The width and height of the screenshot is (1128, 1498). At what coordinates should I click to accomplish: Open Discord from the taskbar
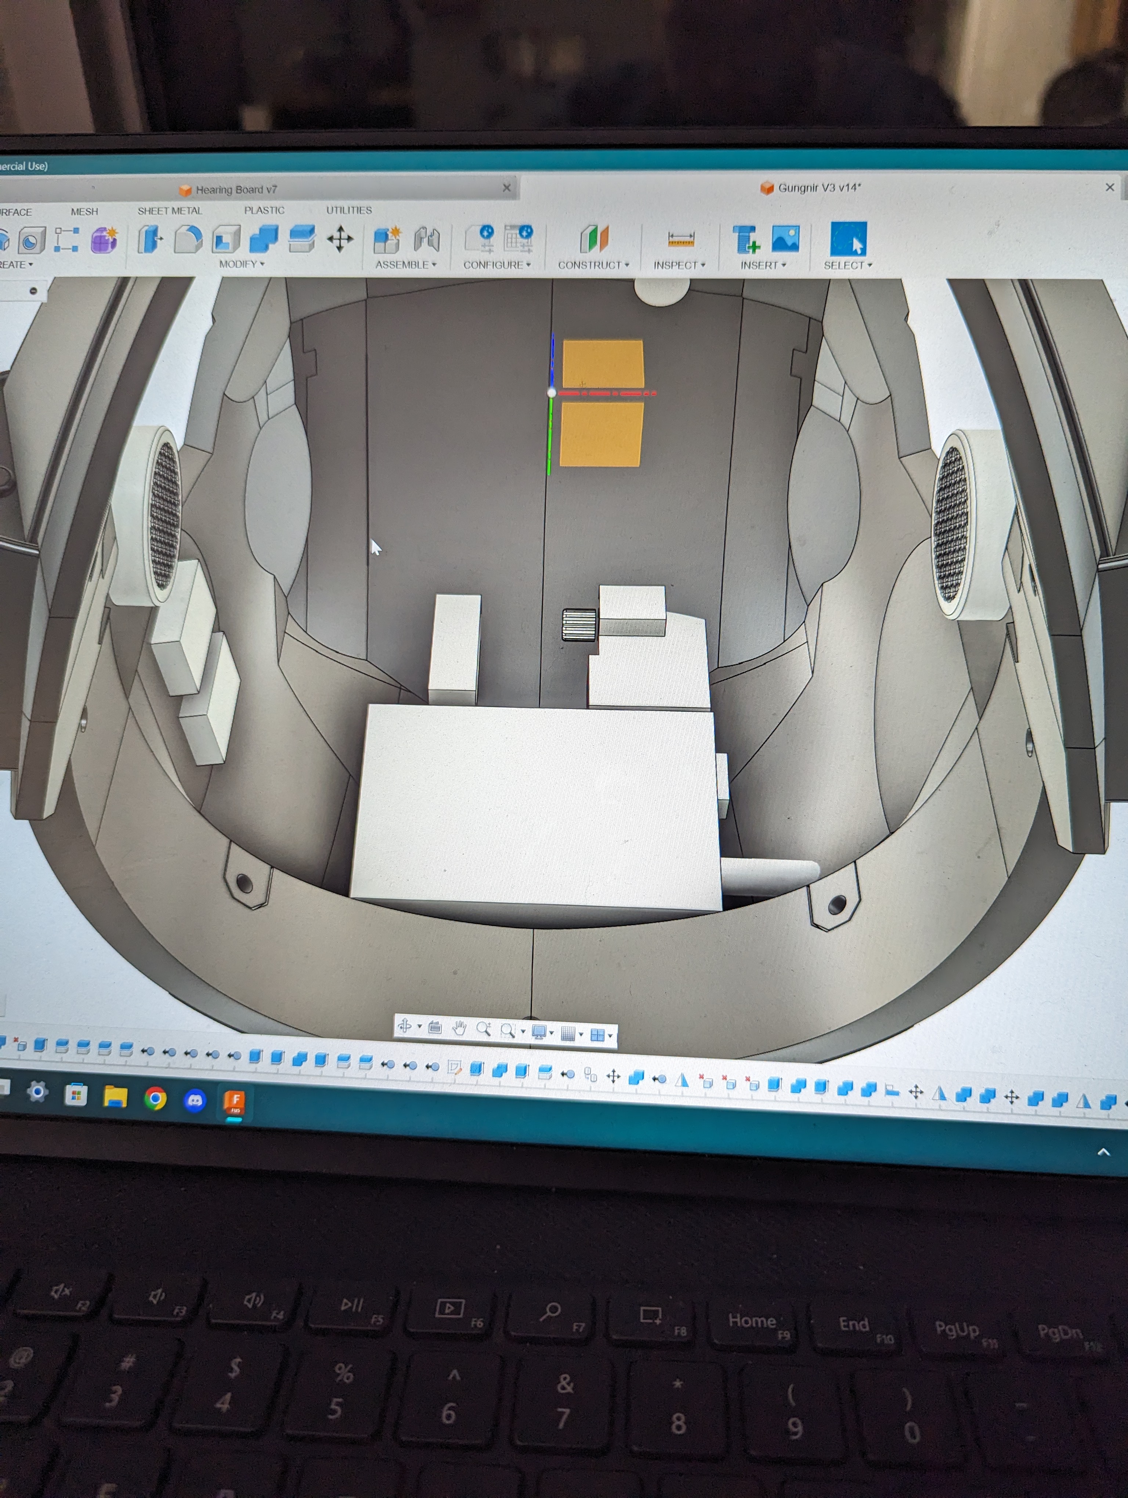[195, 1100]
